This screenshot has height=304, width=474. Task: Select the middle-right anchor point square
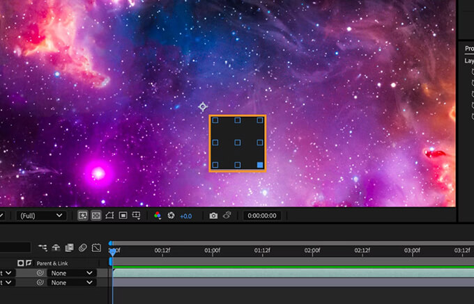[x=260, y=143]
